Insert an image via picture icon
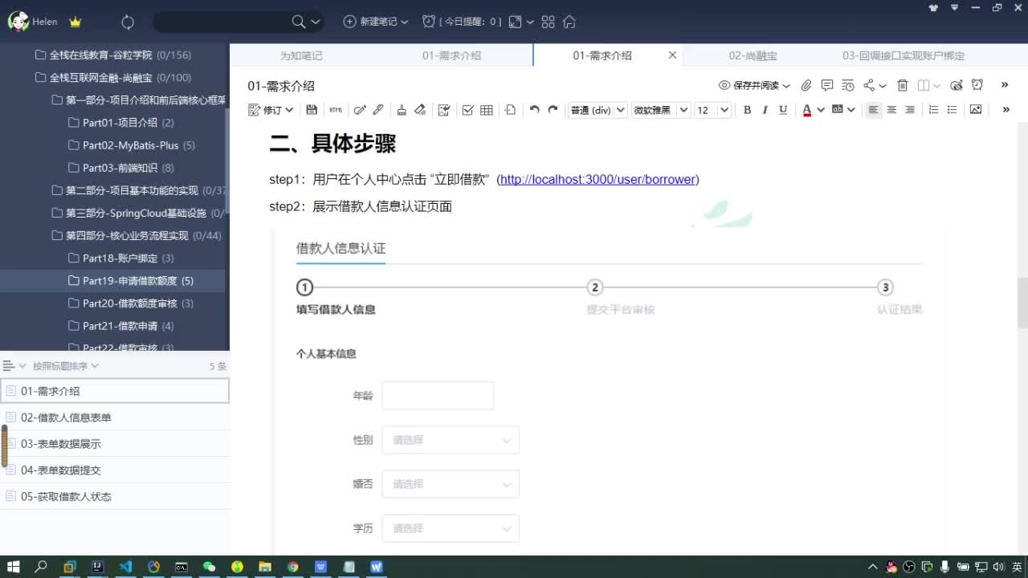The height and width of the screenshot is (578, 1028). [976, 110]
